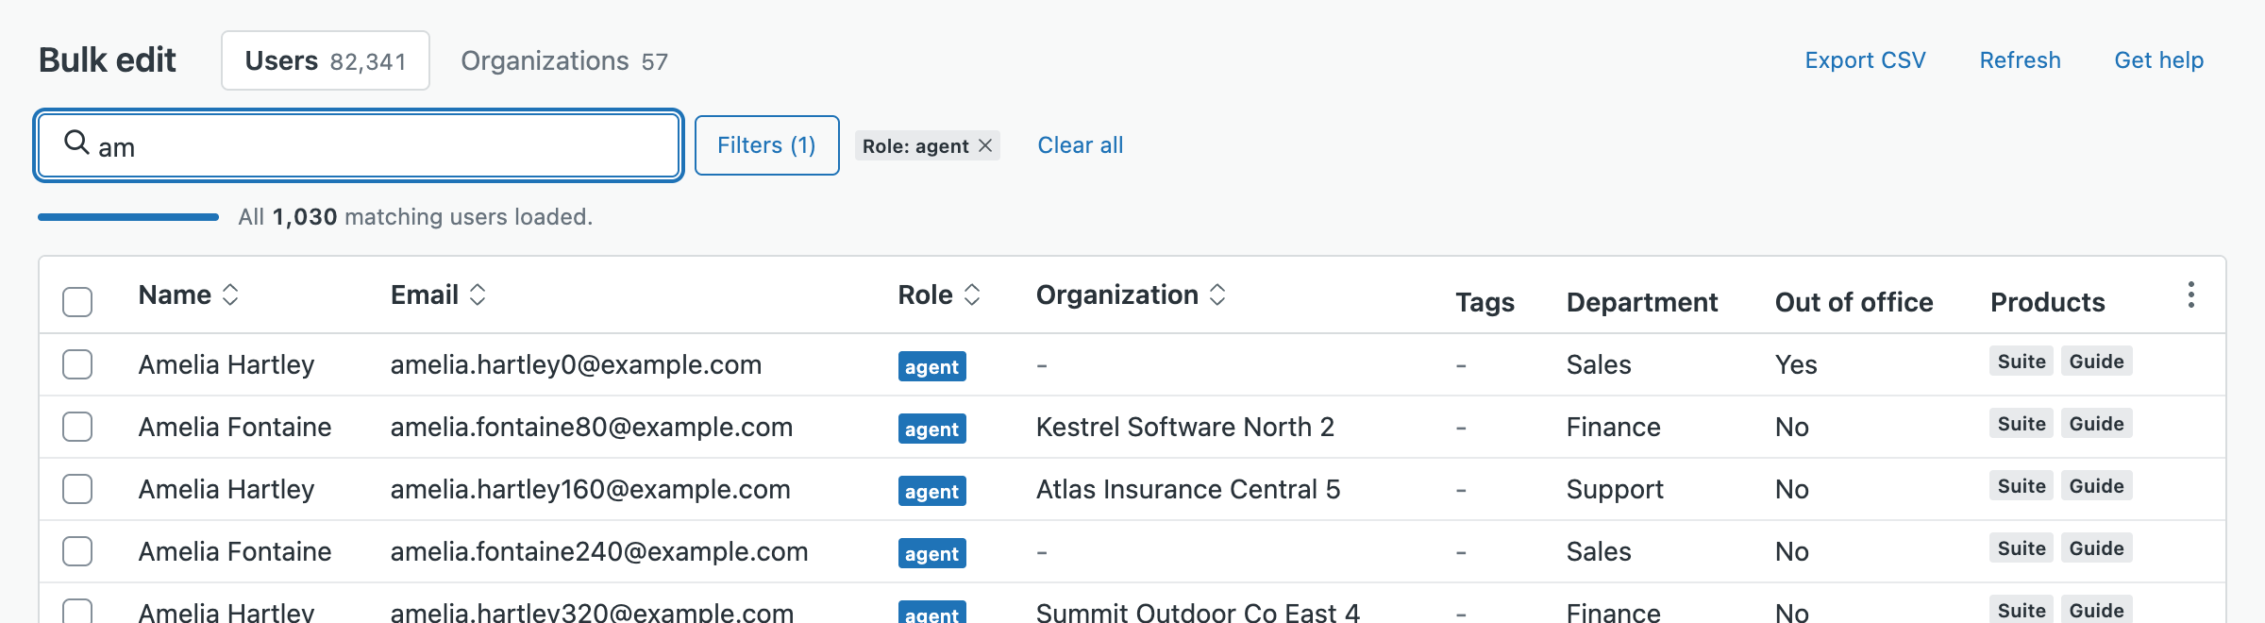Click Guide tag in Kestrel Software row
2265x623 pixels.
2096,424
